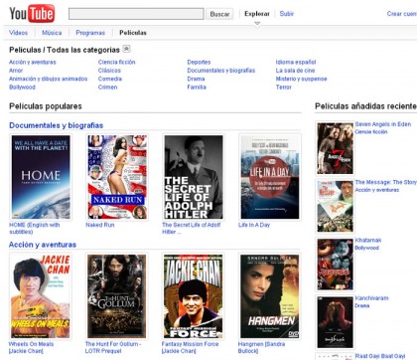417x360 pixels.
Task: Open the Amor category
Action: pyautogui.click(x=16, y=71)
